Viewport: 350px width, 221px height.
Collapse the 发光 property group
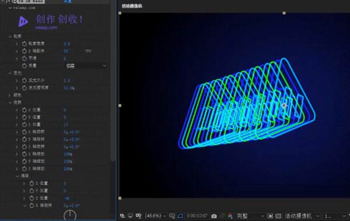10,73
